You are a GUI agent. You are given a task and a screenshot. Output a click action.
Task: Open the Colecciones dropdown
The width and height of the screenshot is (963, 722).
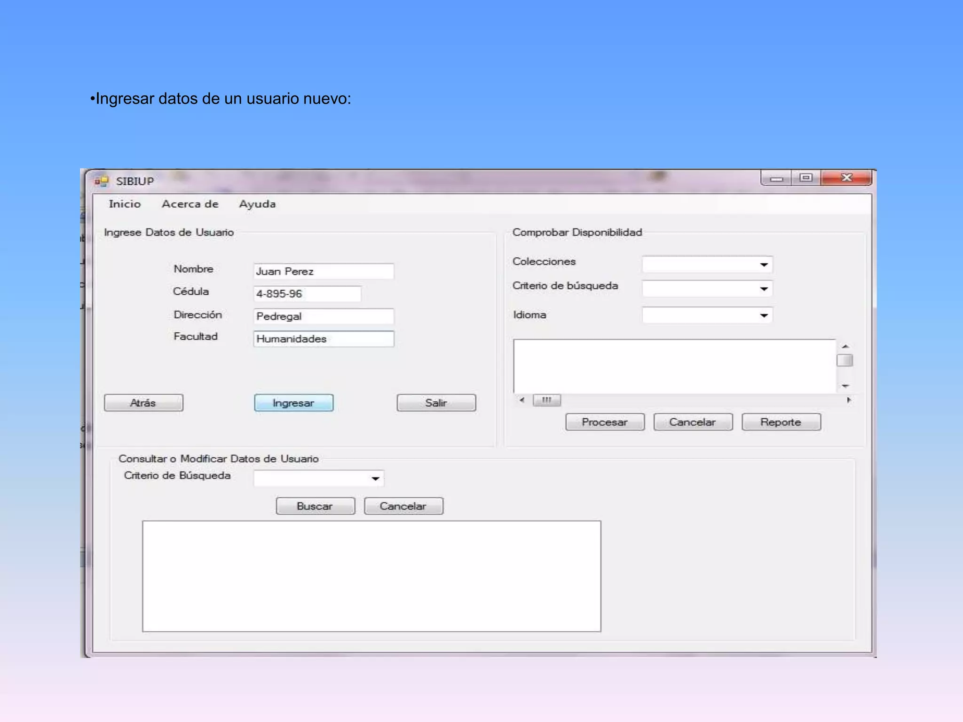[x=764, y=265]
